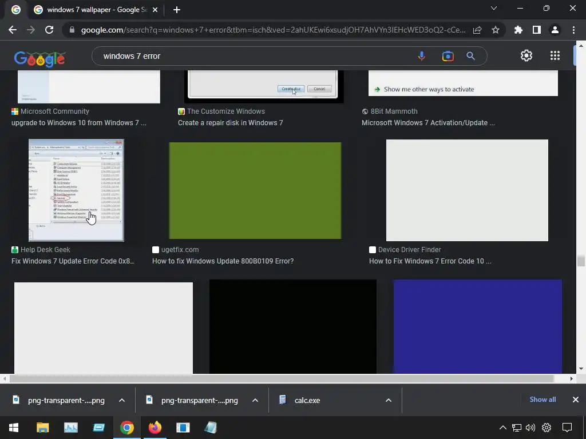Open the Google apps grid
The width and height of the screenshot is (586, 439).
click(x=555, y=55)
